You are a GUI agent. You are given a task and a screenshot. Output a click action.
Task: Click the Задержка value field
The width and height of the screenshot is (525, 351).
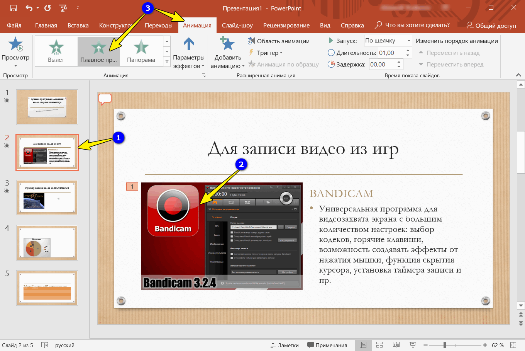(x=382, y=65)
